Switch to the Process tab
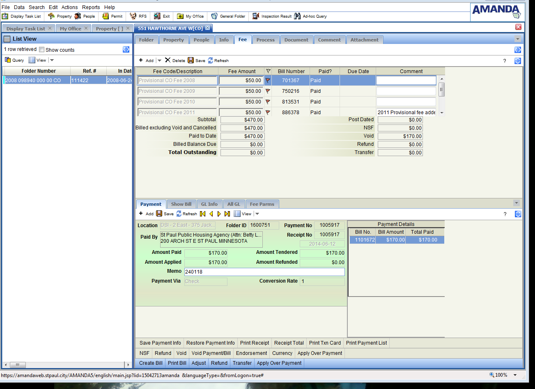The height and width of the screenshot is (389, 535). [x=265, y=40]
